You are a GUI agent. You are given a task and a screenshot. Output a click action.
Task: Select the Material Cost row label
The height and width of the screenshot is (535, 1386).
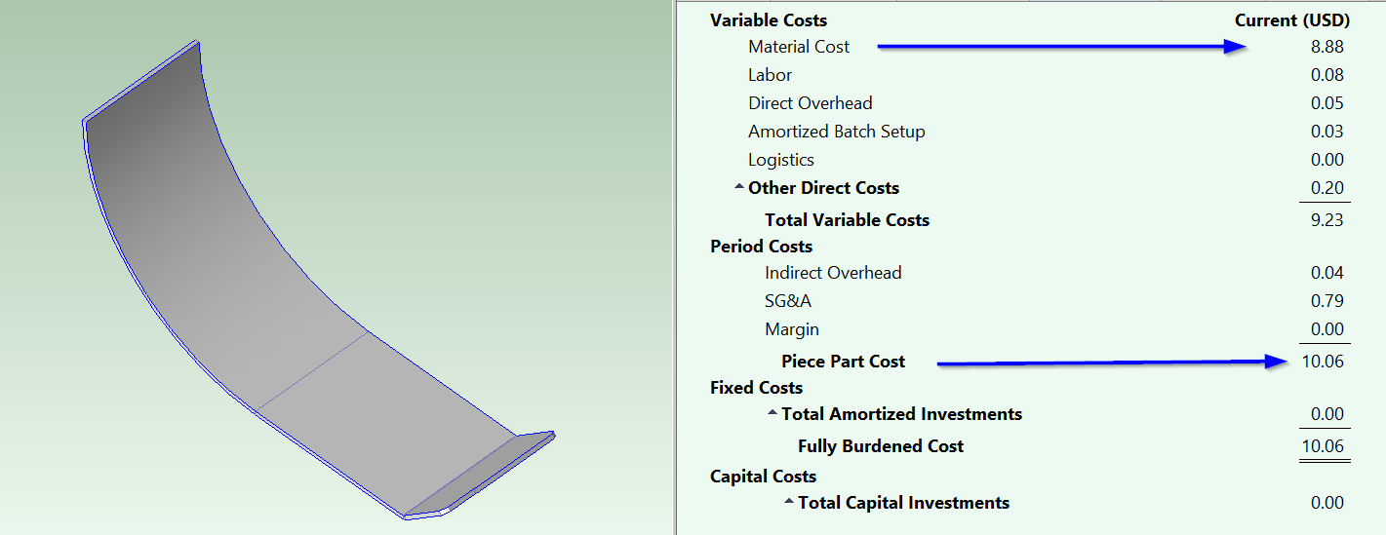point(799,47)
